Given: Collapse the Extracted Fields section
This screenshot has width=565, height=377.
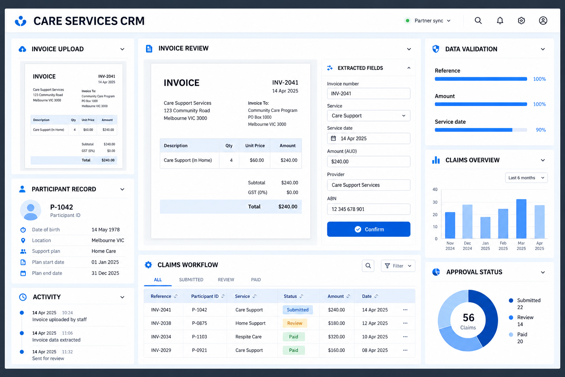Looking at the screenshot, I should 409,68.
